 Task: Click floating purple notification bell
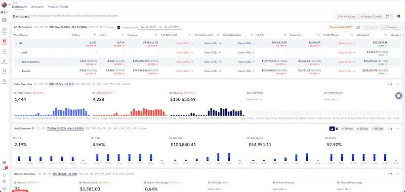click(x=399, y=96)
